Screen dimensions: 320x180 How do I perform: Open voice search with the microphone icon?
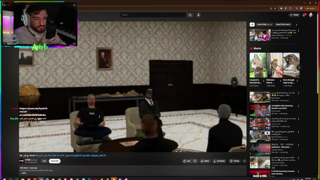[198, 15]
